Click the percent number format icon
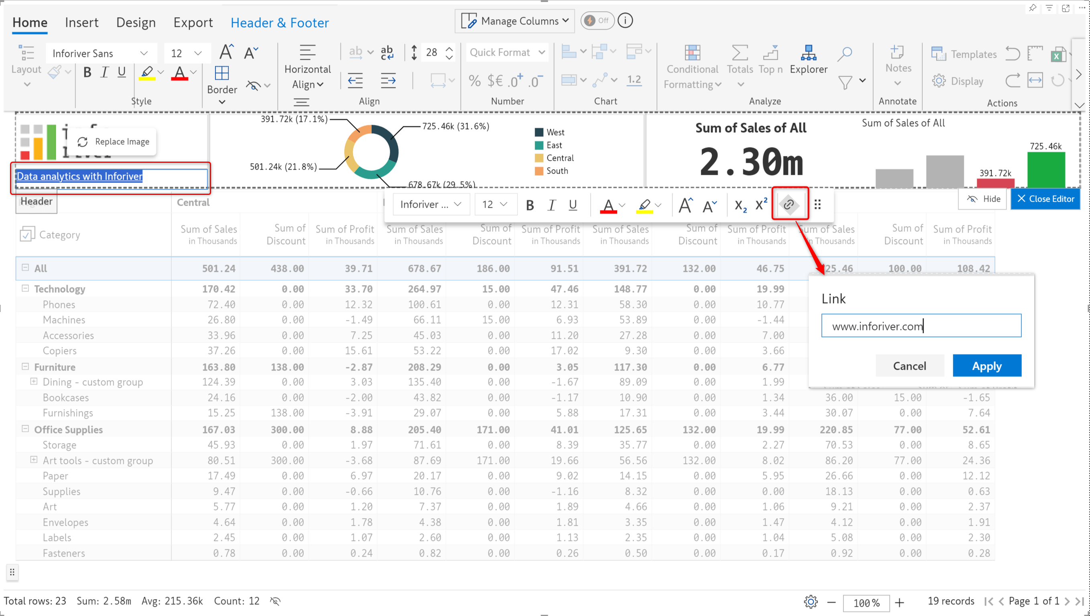 coord(474,81)
